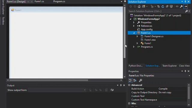Click the Forward arrow in Solution Explorer toolbar

135,7
